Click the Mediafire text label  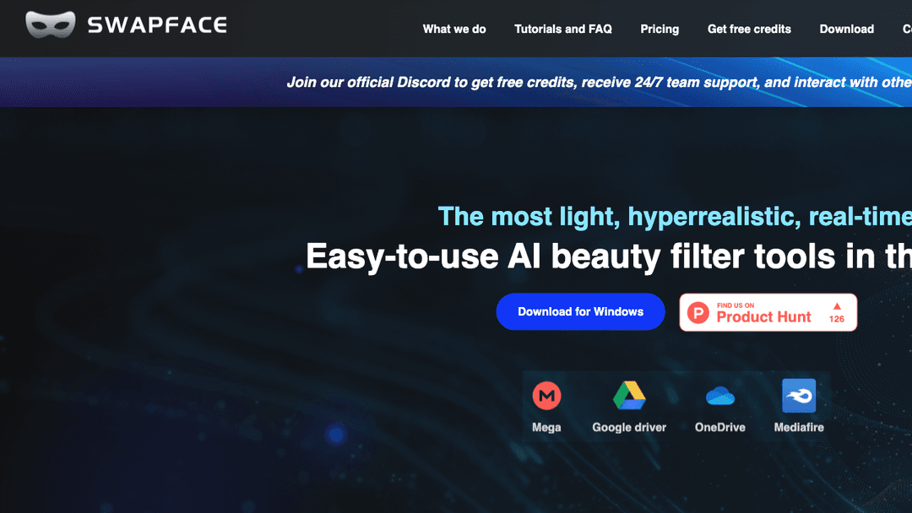click(x=799, y=427)
